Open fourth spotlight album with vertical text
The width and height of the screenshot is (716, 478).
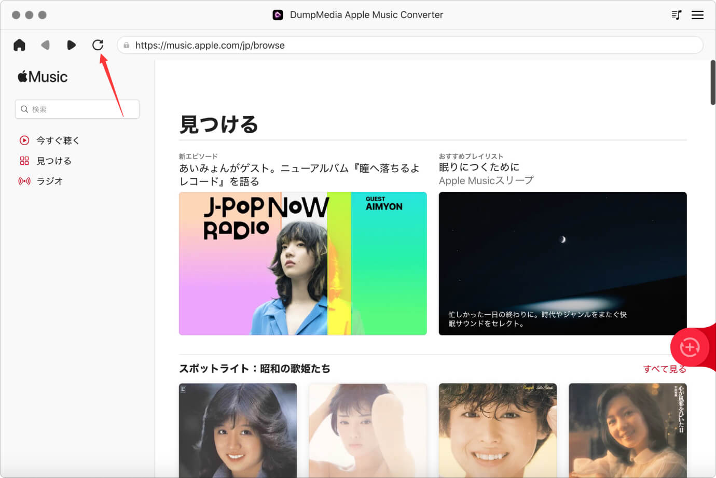pos(627,430)
